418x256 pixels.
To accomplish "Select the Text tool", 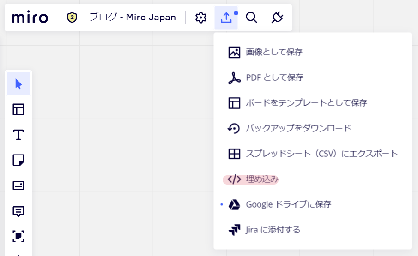I will pos(18,135).
